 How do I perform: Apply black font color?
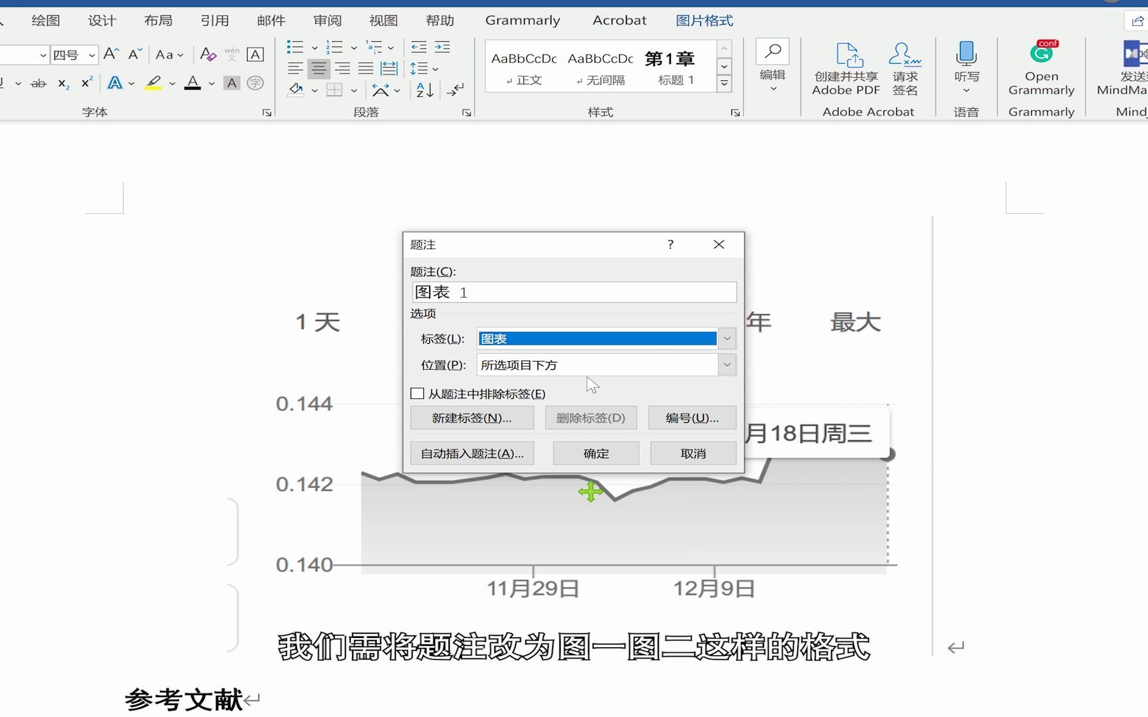coord(193,83)
